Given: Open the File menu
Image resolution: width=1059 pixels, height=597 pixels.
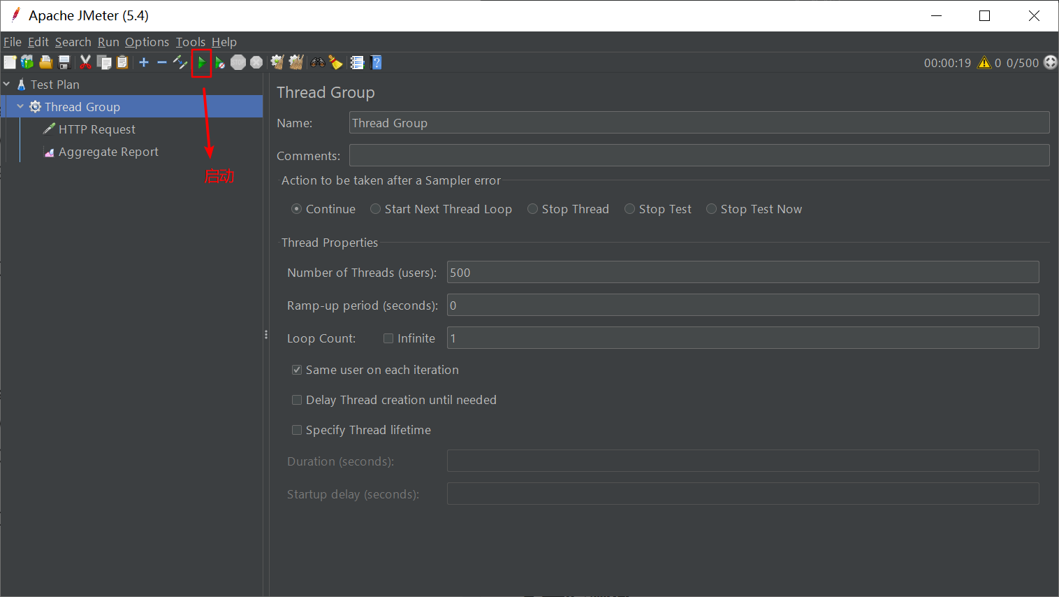Looking at the screenshot, I should (13, 42).
